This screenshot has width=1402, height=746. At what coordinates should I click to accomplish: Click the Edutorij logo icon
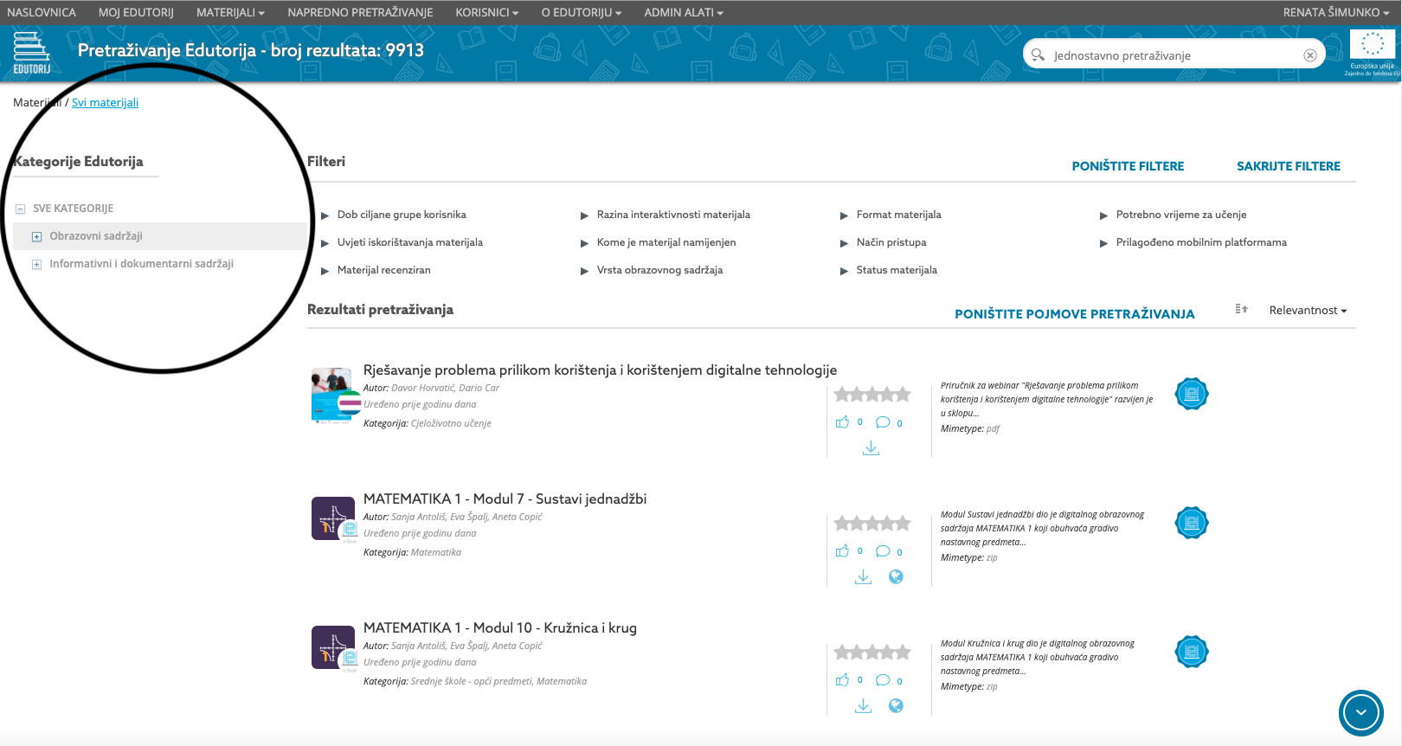click(31, 53)
